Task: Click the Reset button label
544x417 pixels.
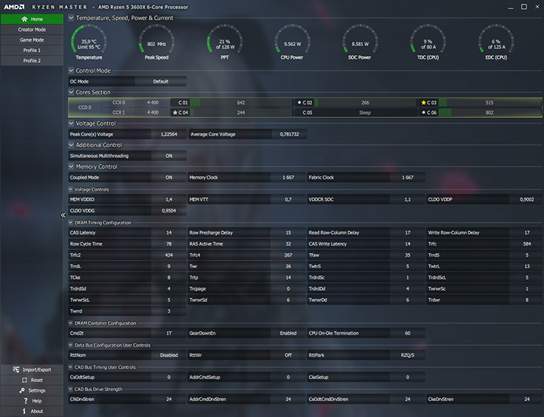Action: 37,380
